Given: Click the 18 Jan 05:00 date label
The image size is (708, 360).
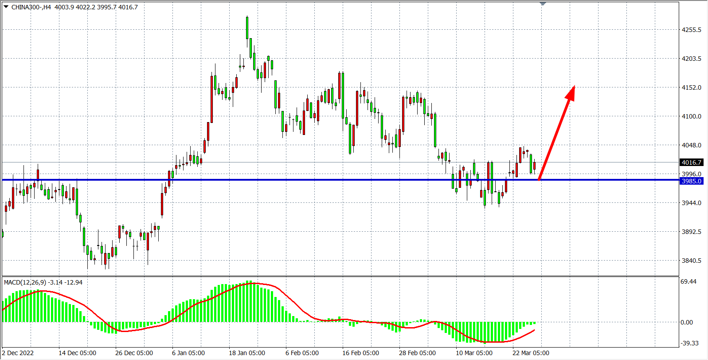Looking at the screenshot, I should click(x=246, y=353).
